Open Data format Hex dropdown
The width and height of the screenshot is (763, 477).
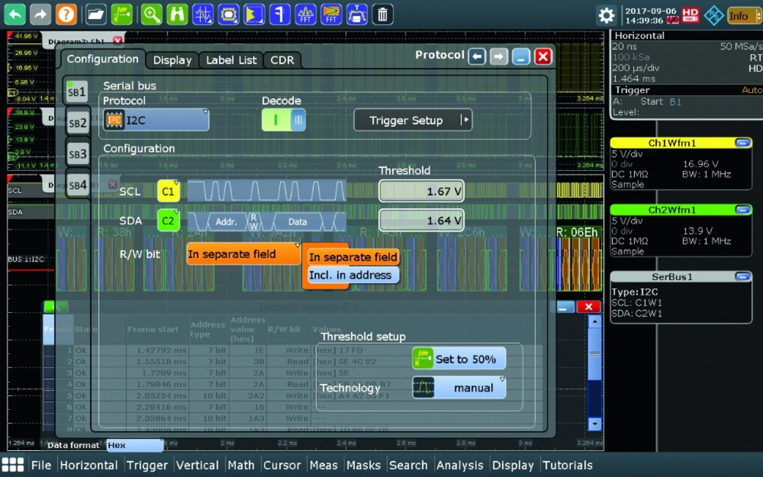coord(135,445)
